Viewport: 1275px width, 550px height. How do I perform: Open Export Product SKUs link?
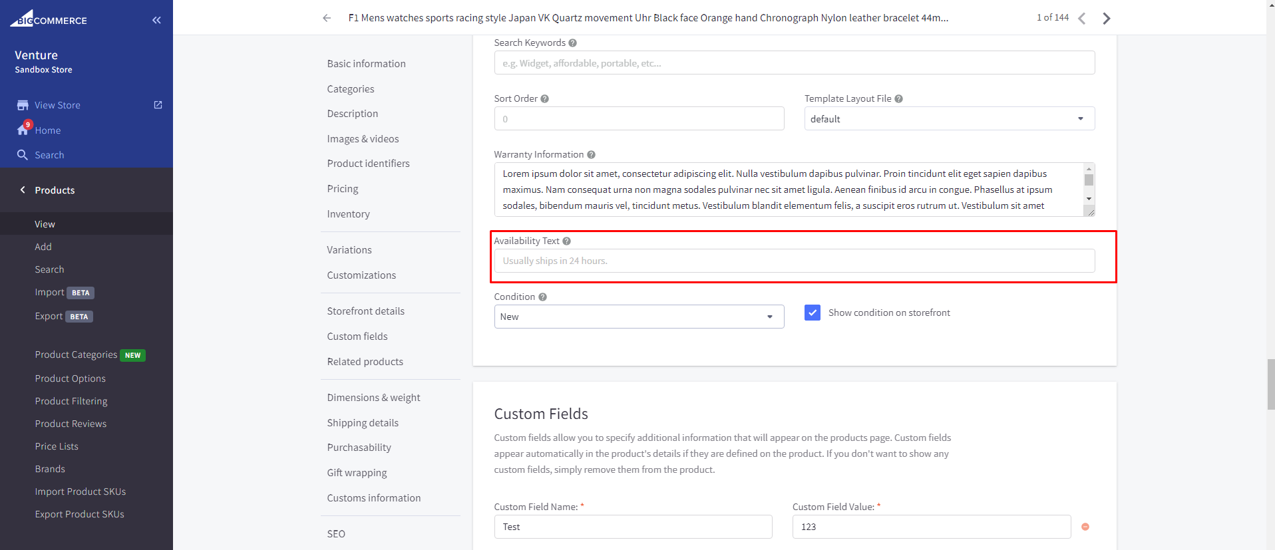(79, 514)
